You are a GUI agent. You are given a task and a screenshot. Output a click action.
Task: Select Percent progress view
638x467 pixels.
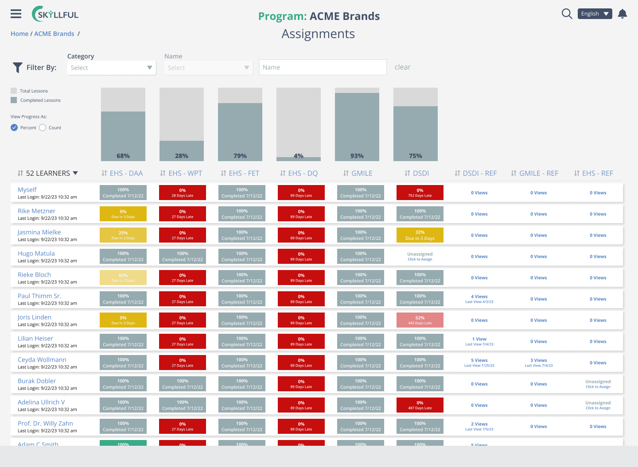pos(14,127)
